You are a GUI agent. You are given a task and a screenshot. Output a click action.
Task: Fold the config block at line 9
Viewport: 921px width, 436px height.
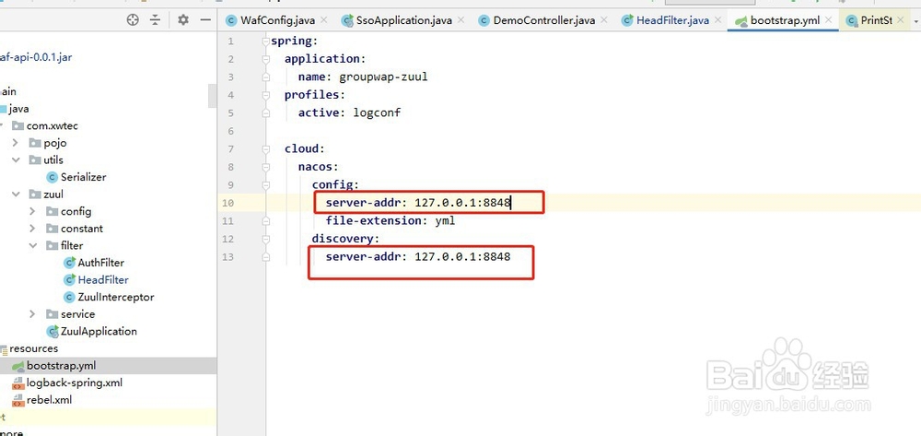click(266, 184)
